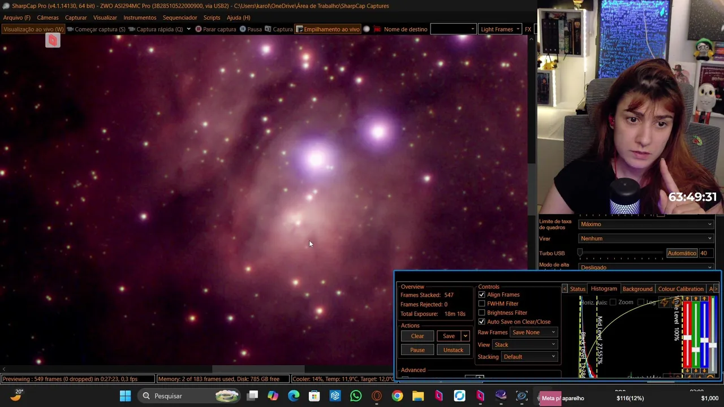The width and height of the screenshot is (724, 407).
Task: Adjust the red channel colour slider
Action: 688,337
